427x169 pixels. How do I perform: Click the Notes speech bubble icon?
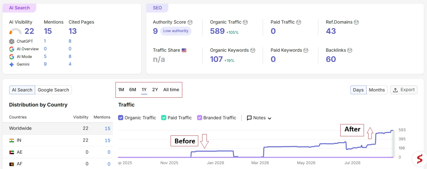click(249, 118)
